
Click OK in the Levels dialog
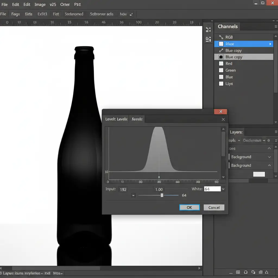click(189, 207)
